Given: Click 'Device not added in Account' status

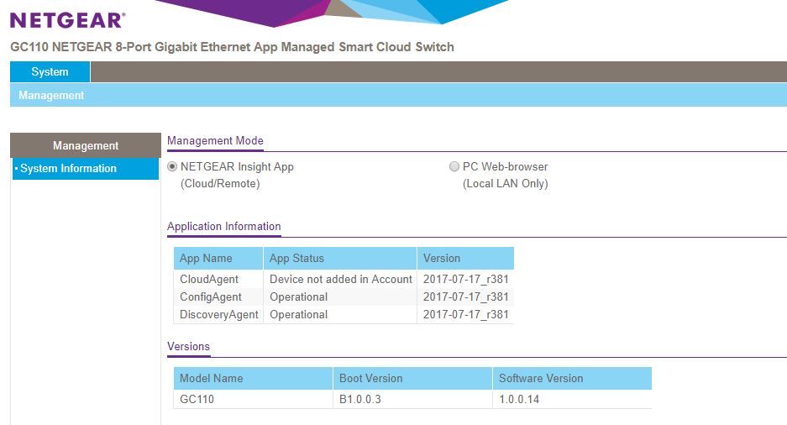Looking at the screenshot, I should tap(341, 280).
